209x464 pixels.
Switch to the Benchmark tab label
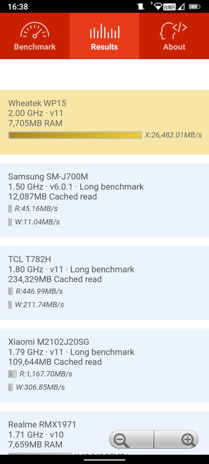(x=35, y=47)
